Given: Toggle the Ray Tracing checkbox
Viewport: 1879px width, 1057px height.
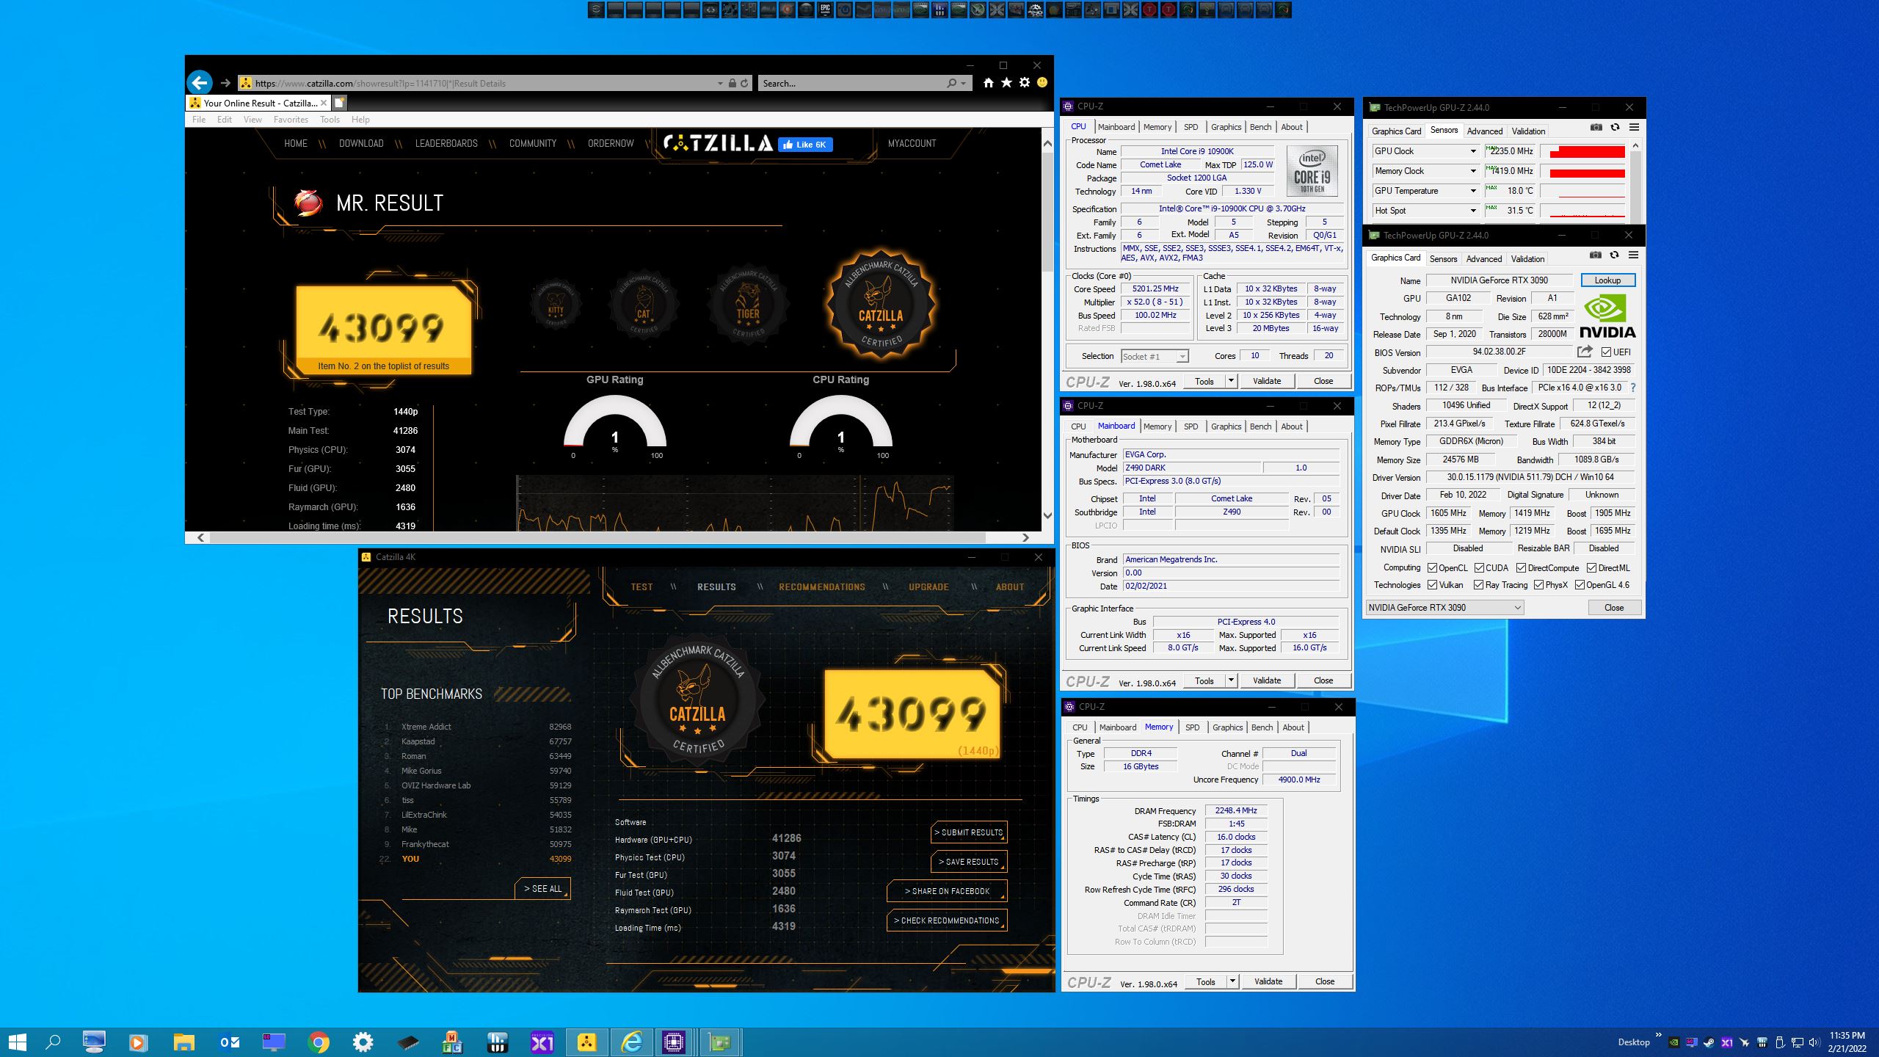Looking at the screenshot, I should pyautogui.click(x=1478, y=585).
